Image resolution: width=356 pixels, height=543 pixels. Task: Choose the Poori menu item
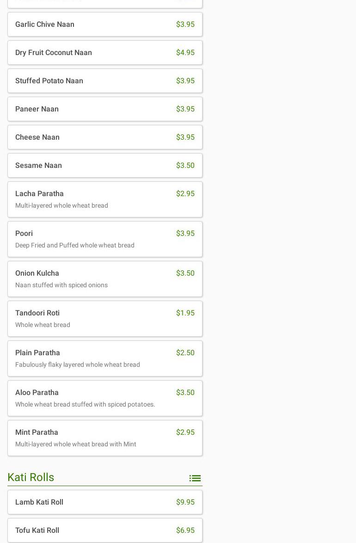pyautogui.click(x=104, y=239)
